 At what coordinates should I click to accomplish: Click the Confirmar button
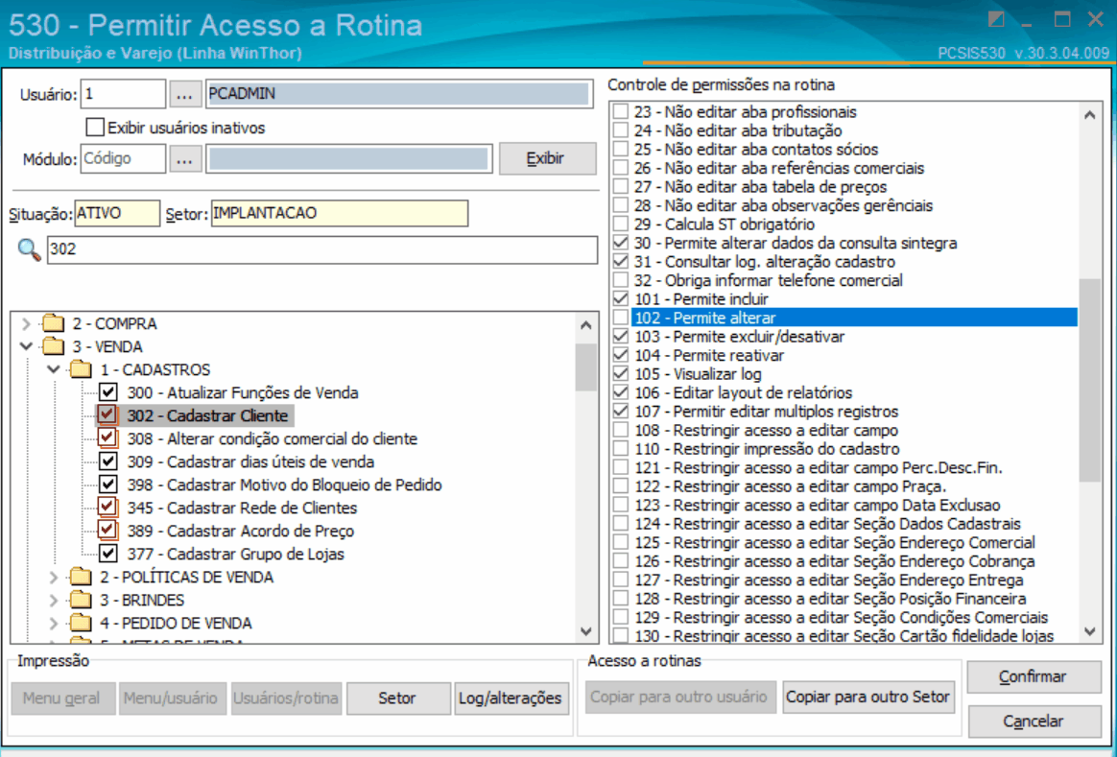pos(1033,676)
